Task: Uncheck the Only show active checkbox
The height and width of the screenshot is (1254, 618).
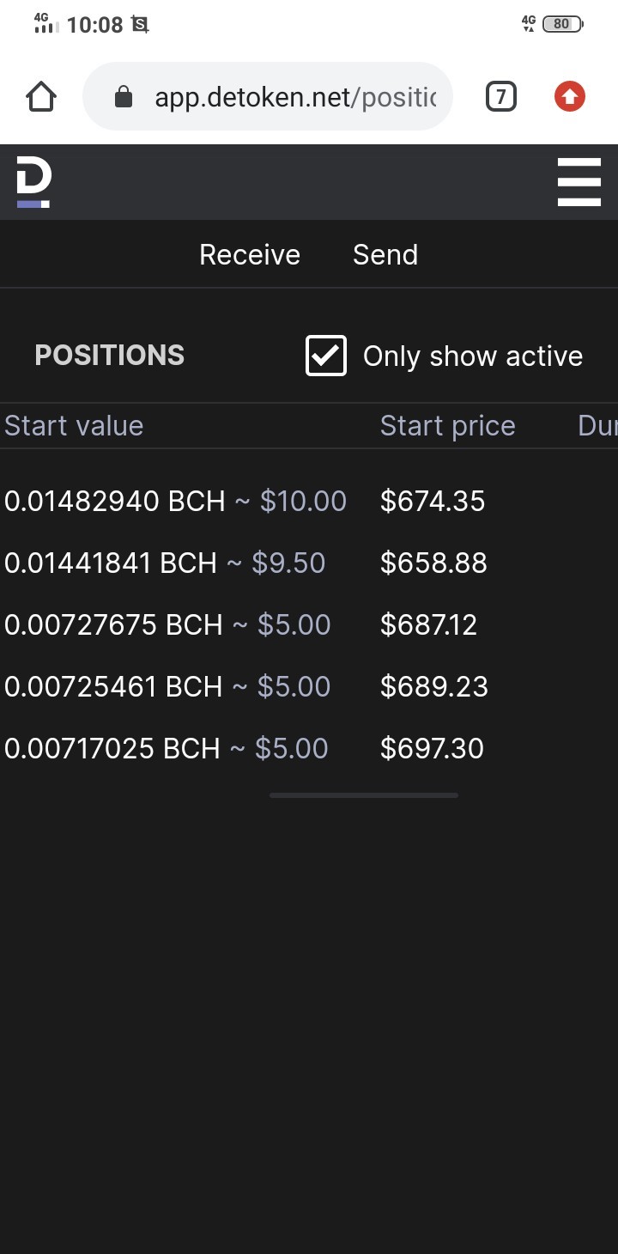Action: pos(326,356)
